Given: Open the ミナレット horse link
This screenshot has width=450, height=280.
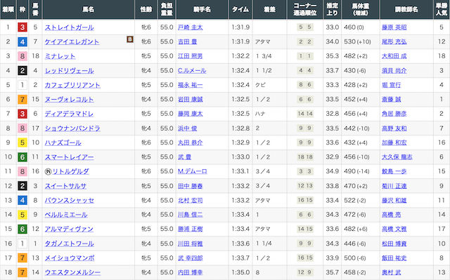Looking at the screenshot, I should point(60,56).
